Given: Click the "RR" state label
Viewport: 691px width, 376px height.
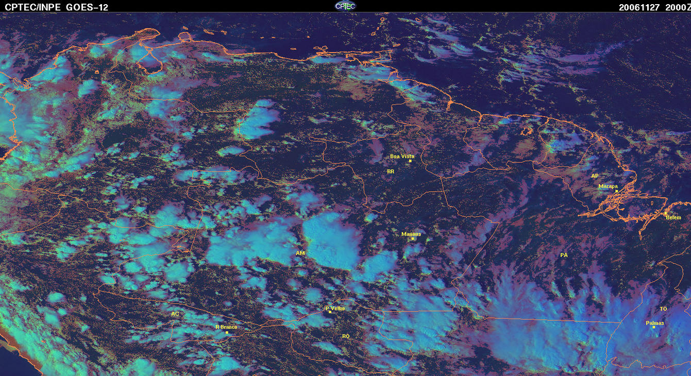Looking at the screenshot, I should (x=390, y=170).
